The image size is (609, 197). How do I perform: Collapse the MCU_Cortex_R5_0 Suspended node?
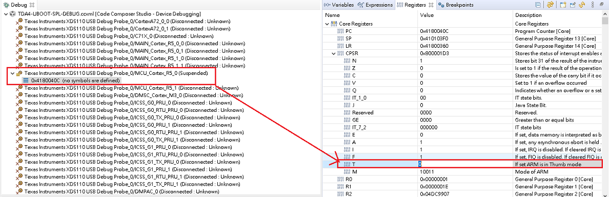tap(12, 73)
